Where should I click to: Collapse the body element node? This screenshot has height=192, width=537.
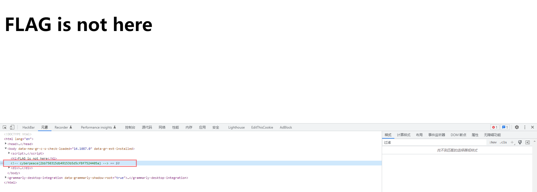pyautogui.click(x=6, y=148)
